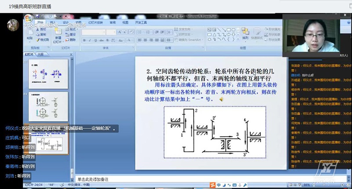Toggle underline text formatting
352x189 pixels.
(95, 41)
